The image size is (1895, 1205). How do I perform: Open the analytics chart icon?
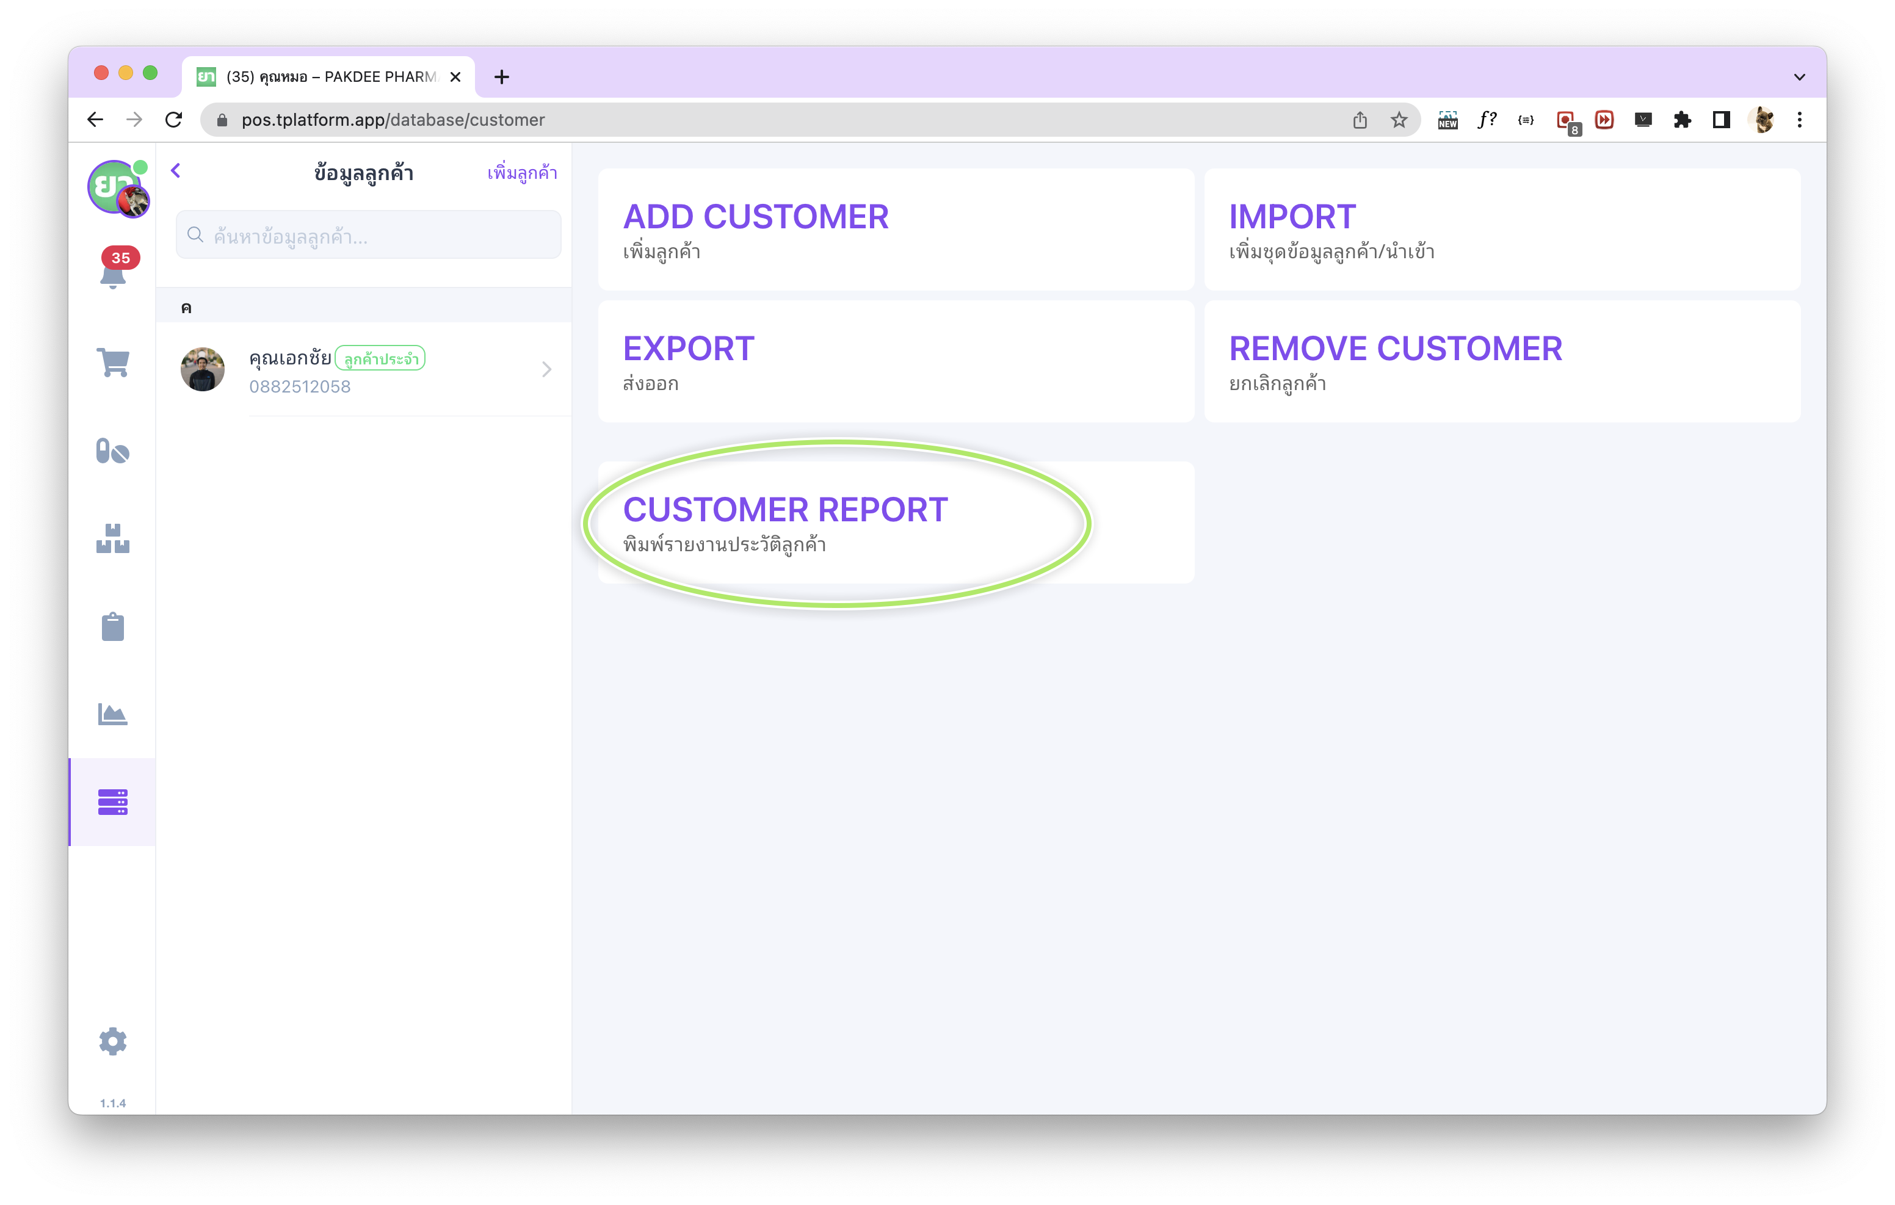click(x=112, y=714)
